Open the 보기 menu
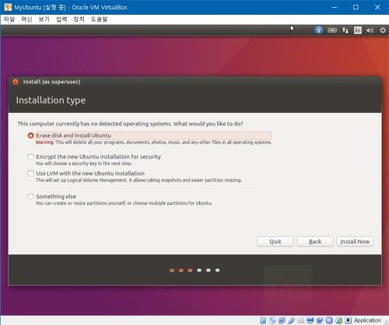The width and height of the screenshot is (389, 325). point(44,19)
